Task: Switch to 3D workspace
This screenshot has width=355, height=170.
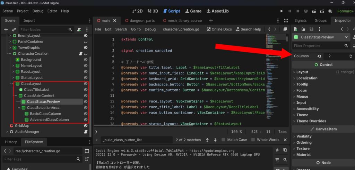Action: [x=153, y=11]
